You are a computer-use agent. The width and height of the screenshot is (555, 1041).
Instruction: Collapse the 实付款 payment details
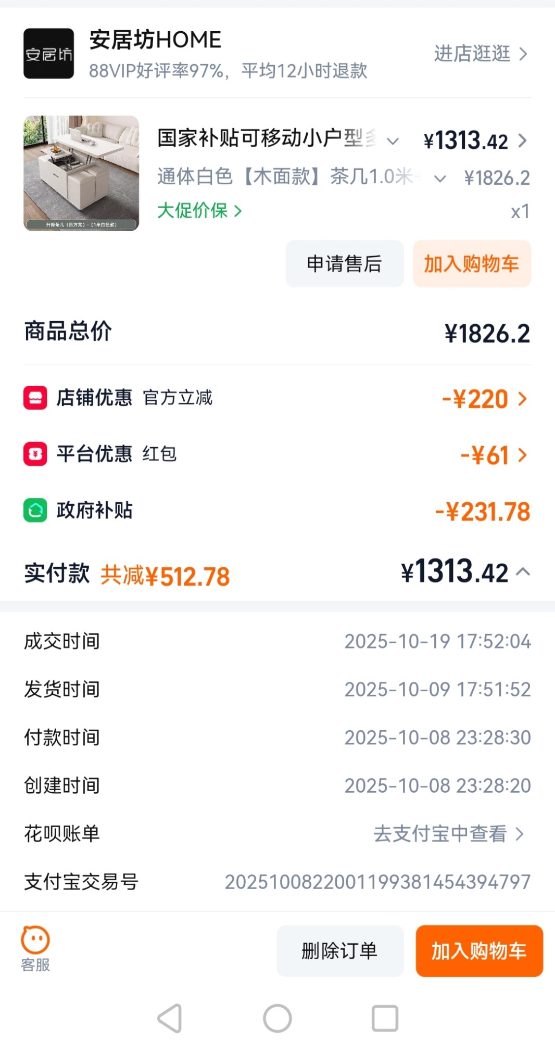pyautogui.click(x=523, y=572)
